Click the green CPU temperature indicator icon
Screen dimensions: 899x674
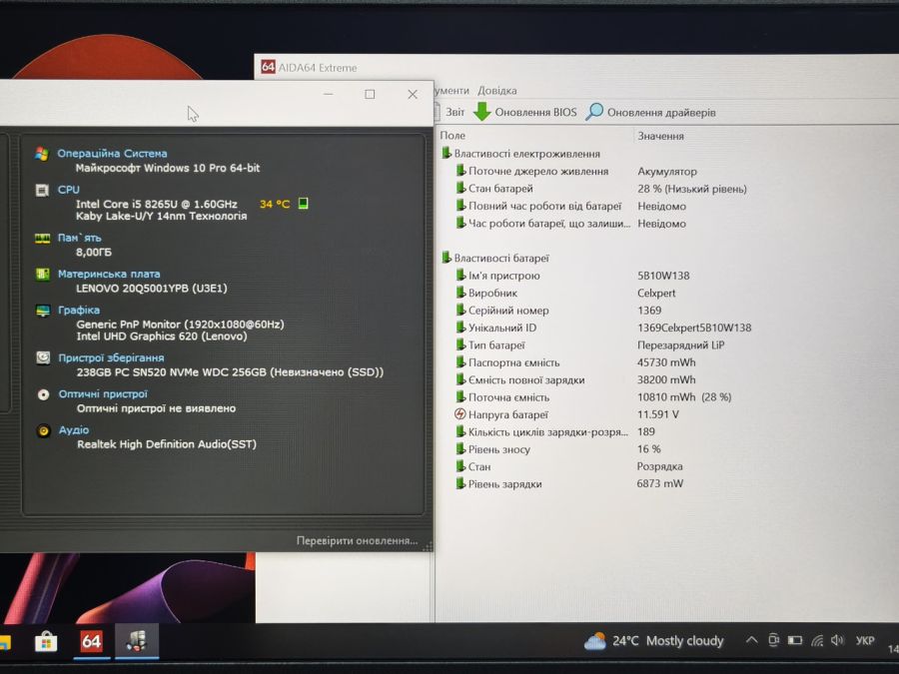pyautogui.click(x=304, y=203)
